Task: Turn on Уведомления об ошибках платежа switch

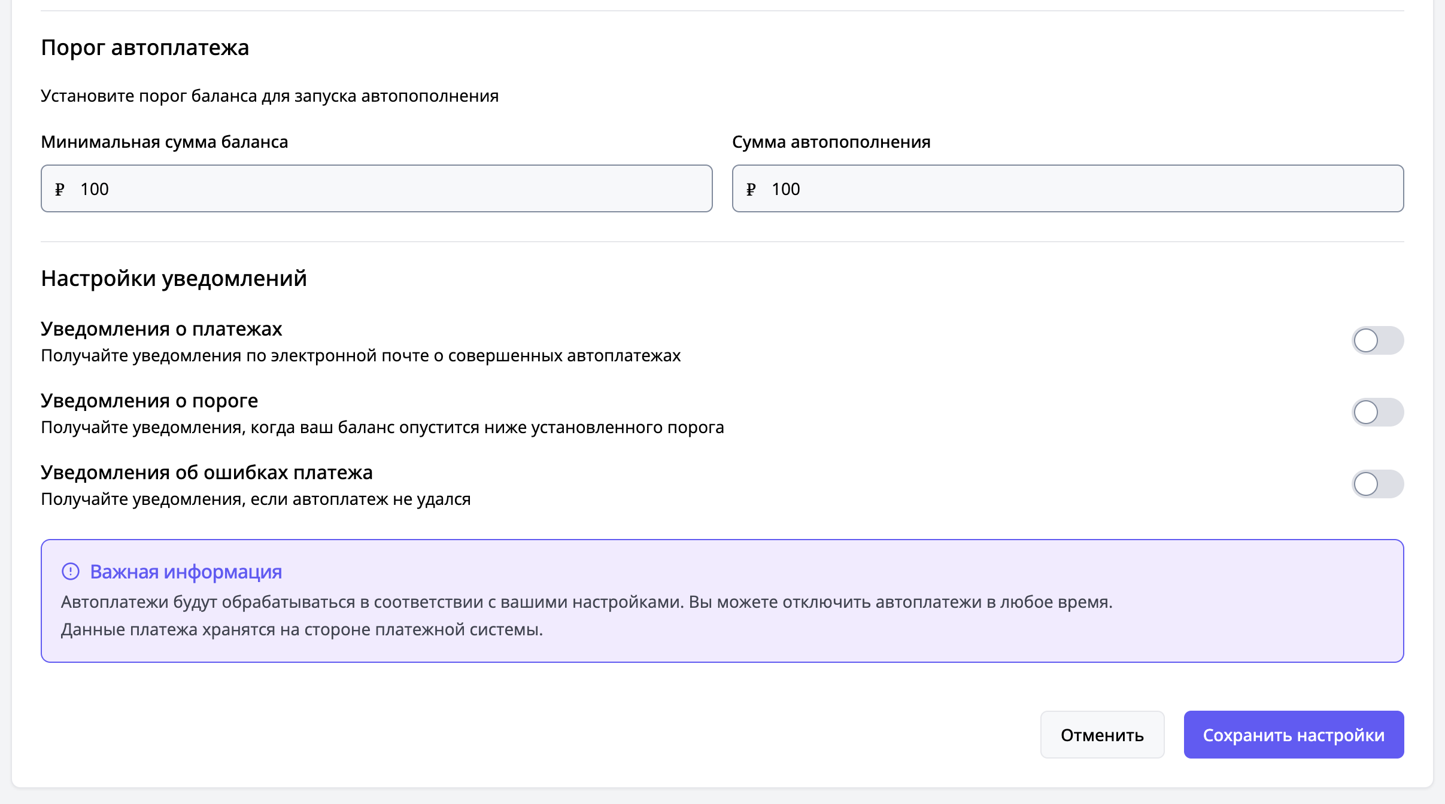Action: point(1377,484)
